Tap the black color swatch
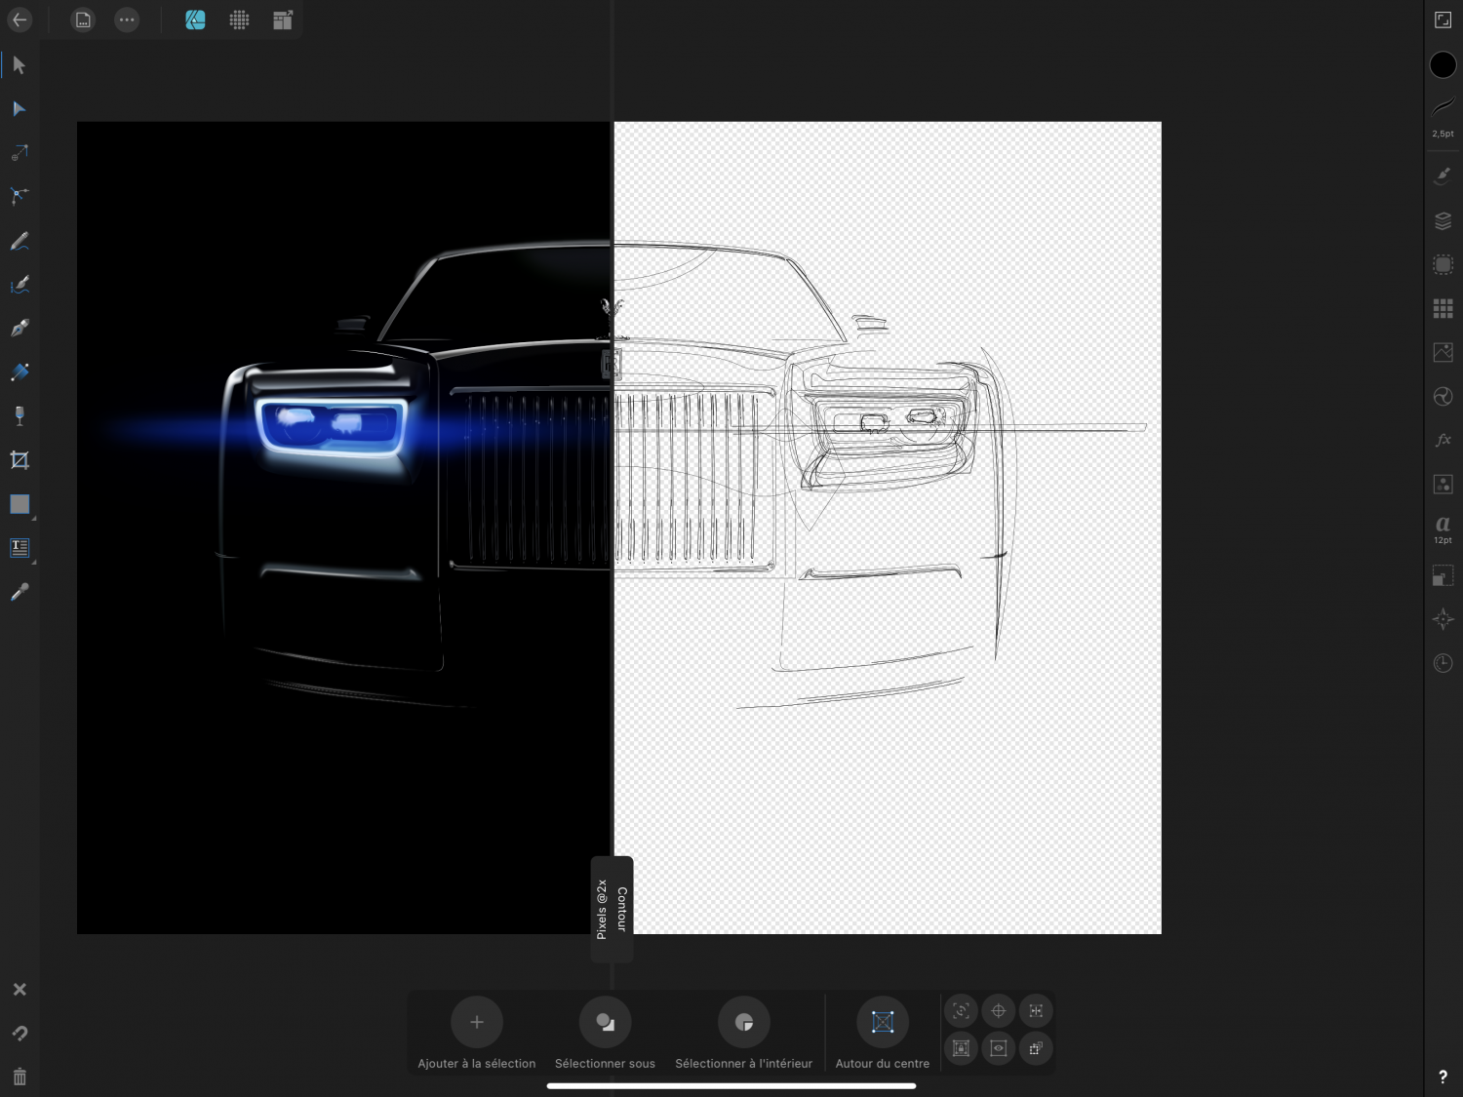This screenshot has height=1097, width=1463. (1443, 64)
